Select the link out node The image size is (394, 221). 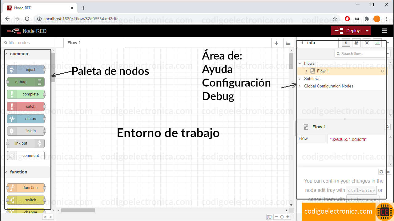click(x=26, y=143)
